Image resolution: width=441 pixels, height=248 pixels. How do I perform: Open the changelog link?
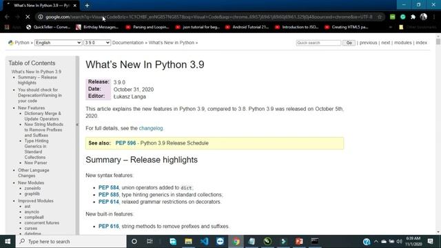[151, 128]
